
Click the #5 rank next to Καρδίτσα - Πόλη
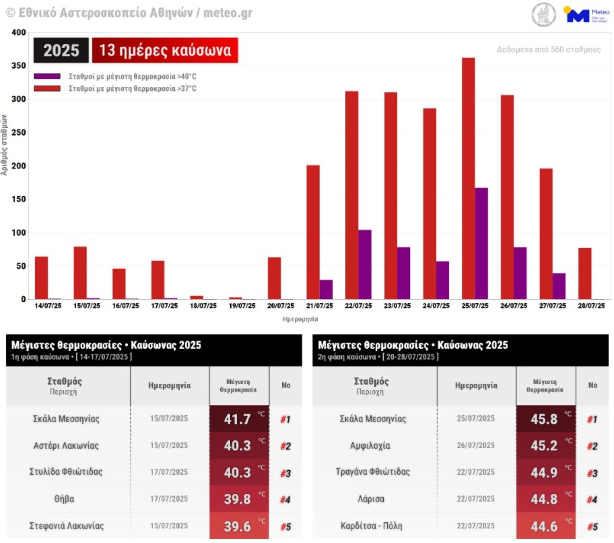pos(592,527)
